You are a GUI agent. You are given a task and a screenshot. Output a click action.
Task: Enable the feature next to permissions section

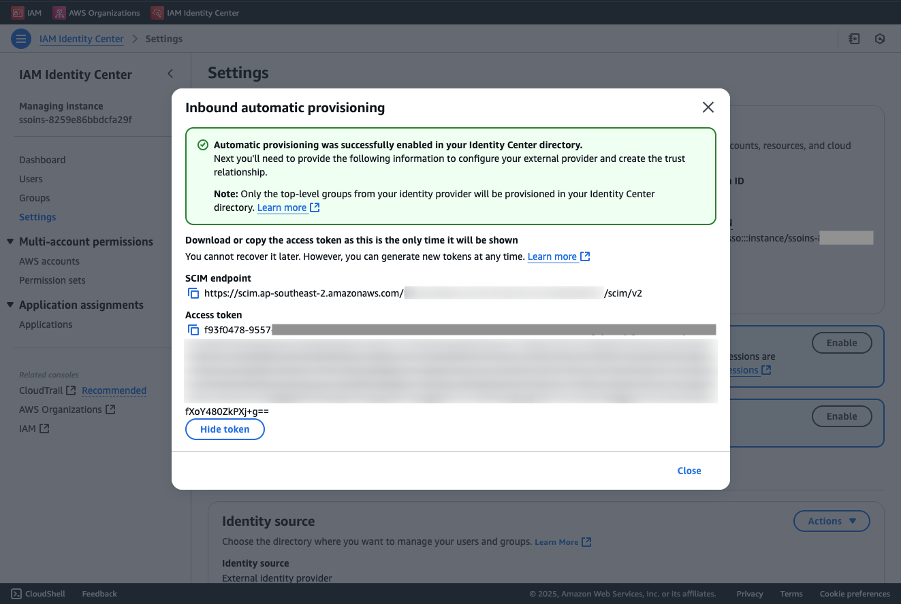click(842, 342)
